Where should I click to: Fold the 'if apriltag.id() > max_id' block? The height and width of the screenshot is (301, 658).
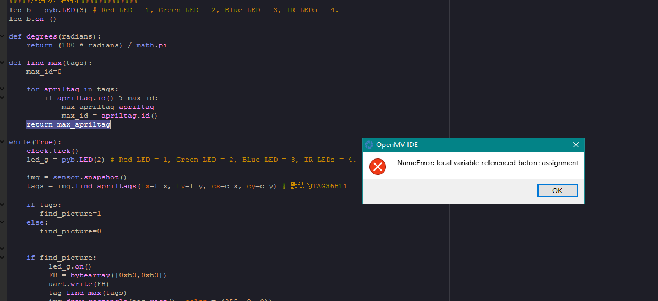(x=2, y=98)
